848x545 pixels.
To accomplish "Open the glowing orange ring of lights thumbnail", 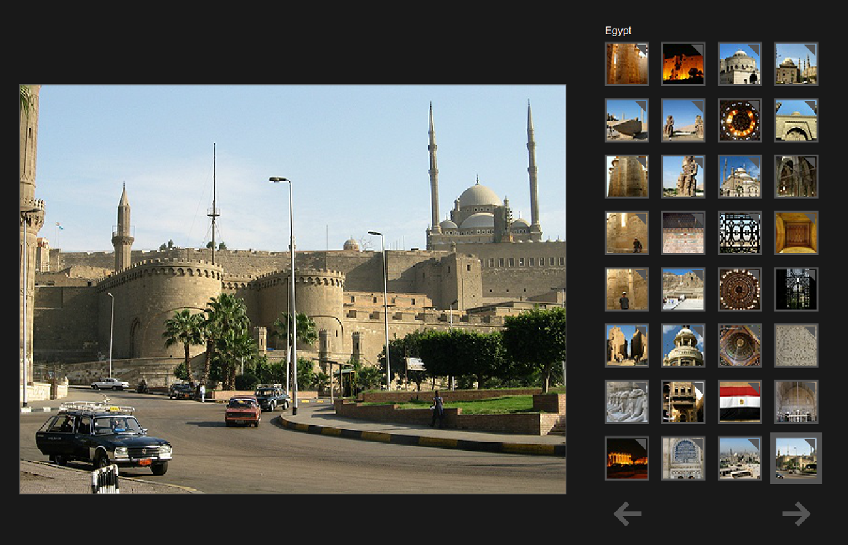I will click(740, 120).
